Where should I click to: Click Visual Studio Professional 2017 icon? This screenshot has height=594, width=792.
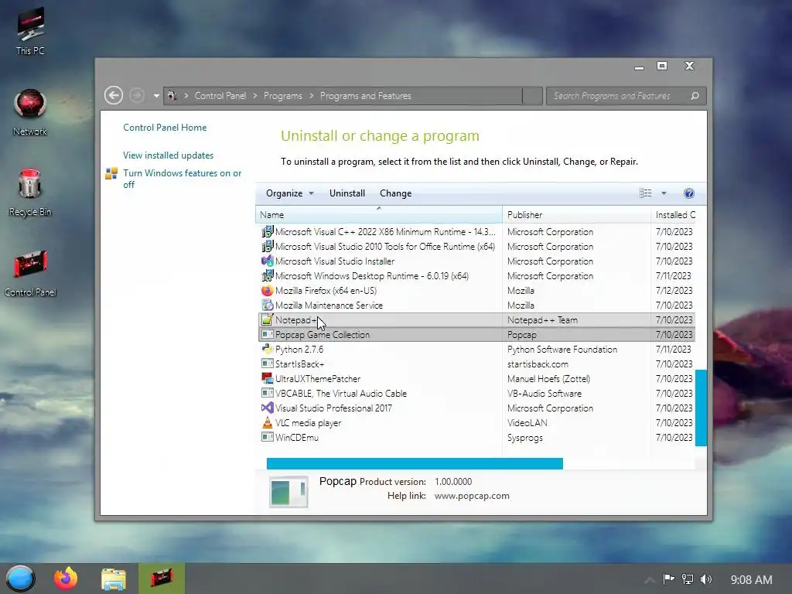tap(267, 408)
